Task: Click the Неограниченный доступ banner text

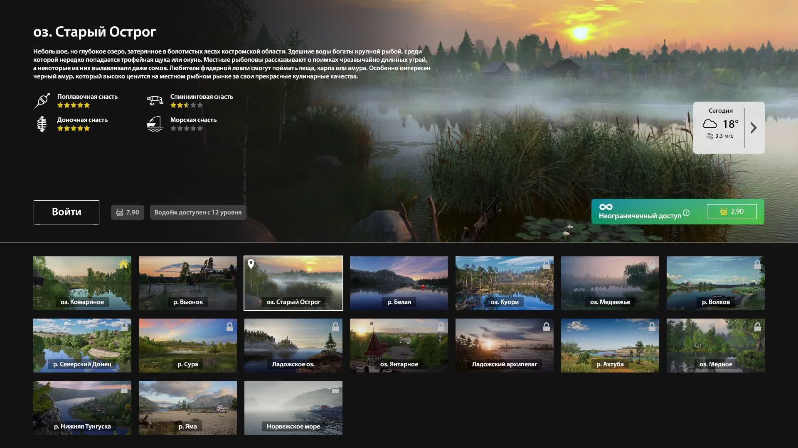Action: [640, 216]
